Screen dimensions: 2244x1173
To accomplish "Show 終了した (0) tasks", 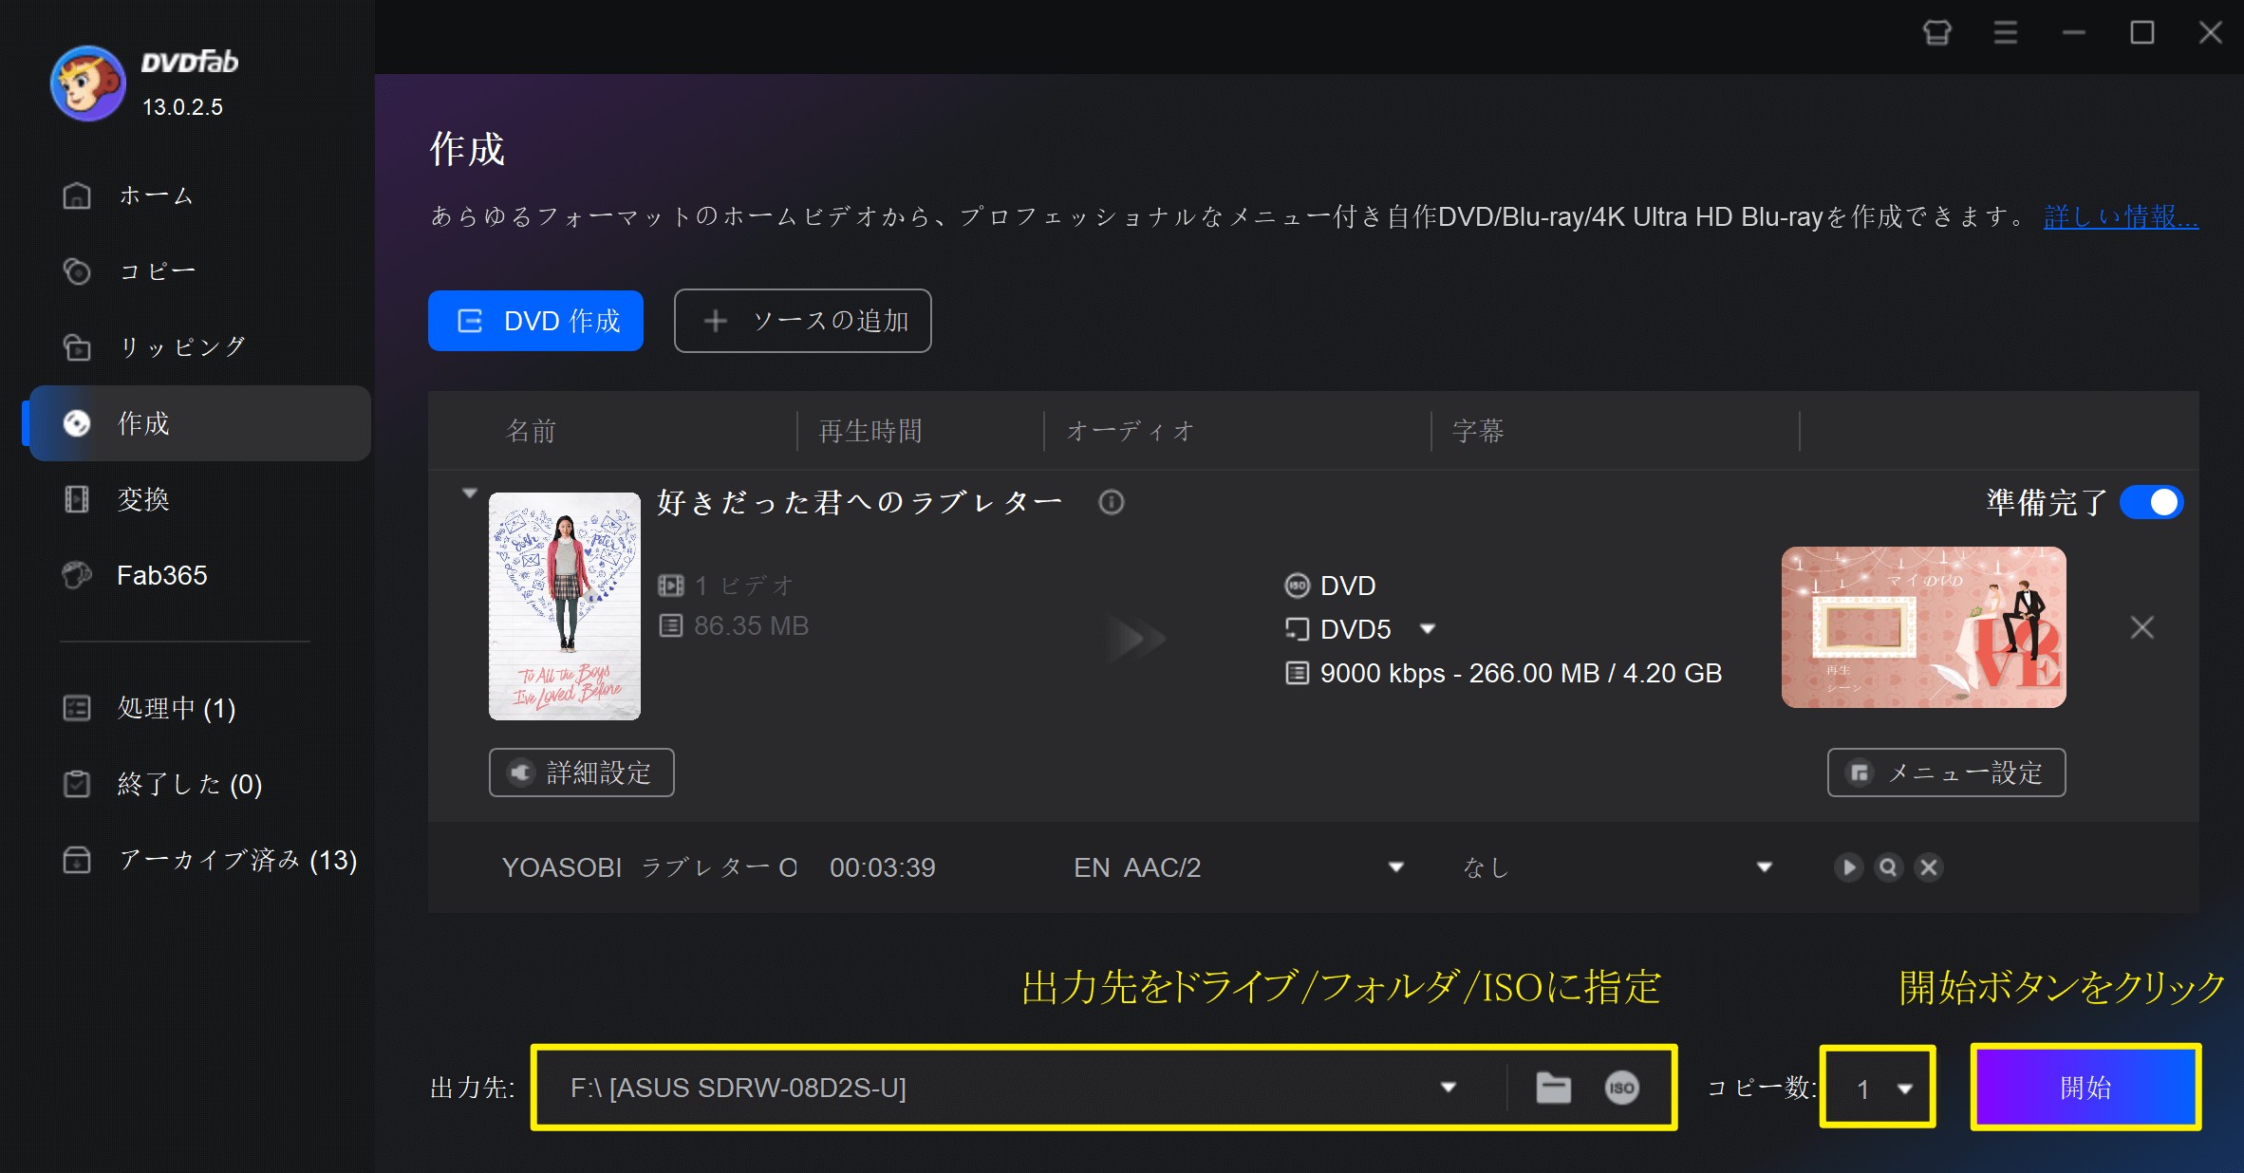I will pyautogui.click(x=199, y=784).
